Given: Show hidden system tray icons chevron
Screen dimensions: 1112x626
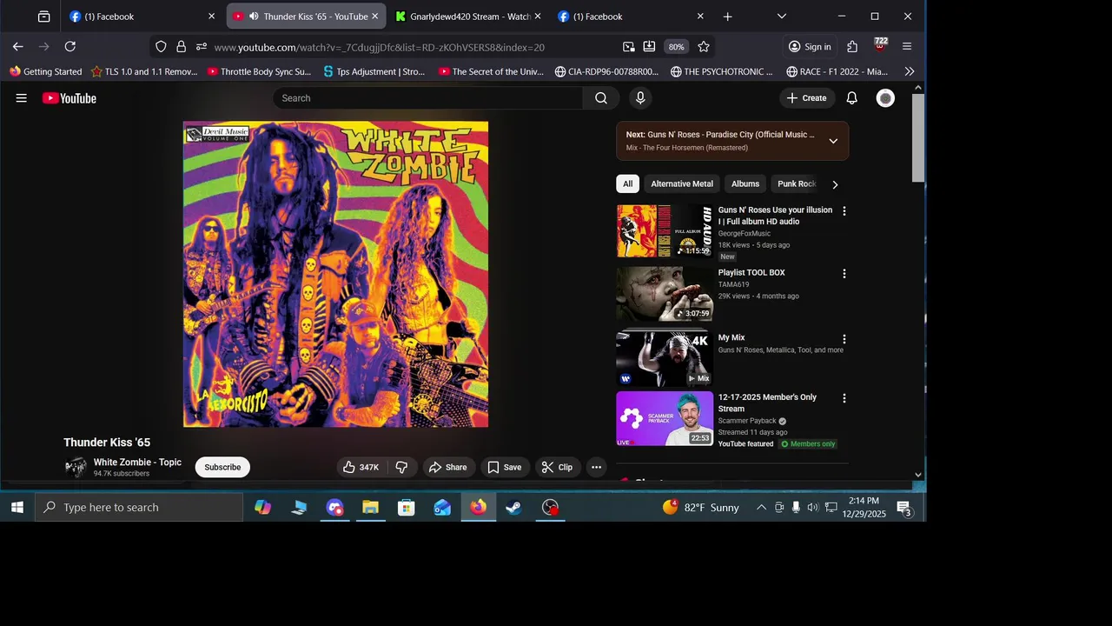Looking at the screenshot, I should click(x=761, y=508).
